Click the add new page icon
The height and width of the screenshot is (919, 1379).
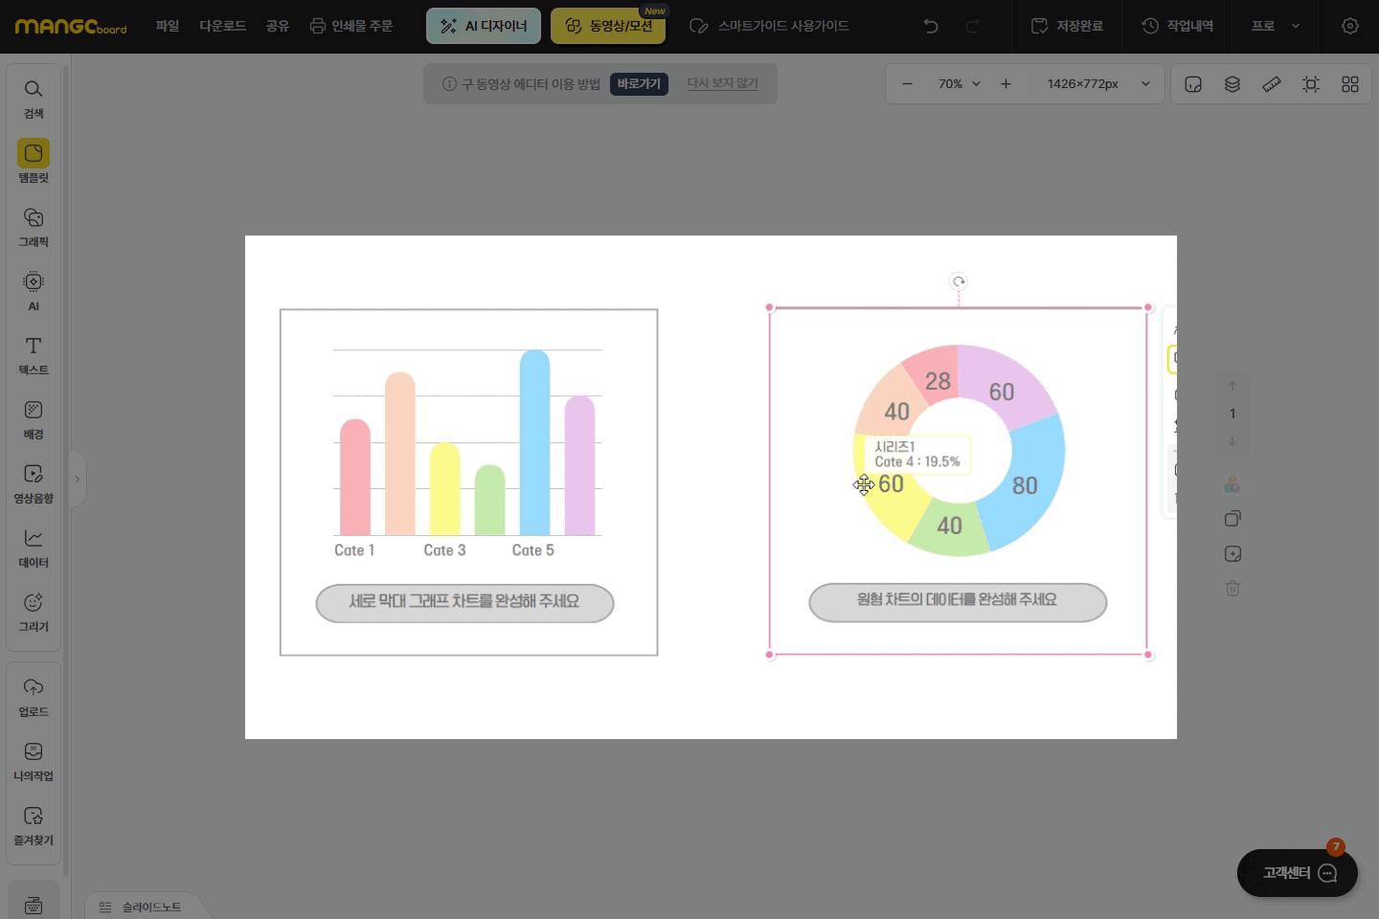1232,554
